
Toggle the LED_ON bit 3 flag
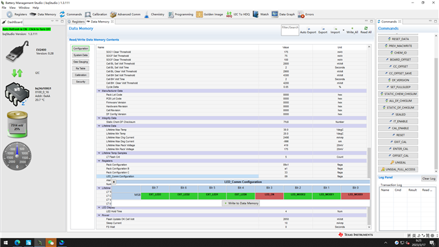(x=269, y=196)
